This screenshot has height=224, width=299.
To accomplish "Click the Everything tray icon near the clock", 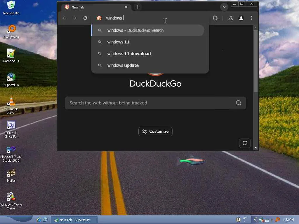I will tap(278, 220).
